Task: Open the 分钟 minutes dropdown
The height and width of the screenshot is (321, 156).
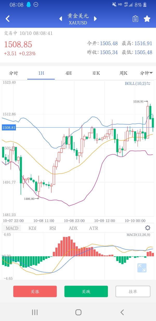Action: pyautogui.click(x=146, y=73)
